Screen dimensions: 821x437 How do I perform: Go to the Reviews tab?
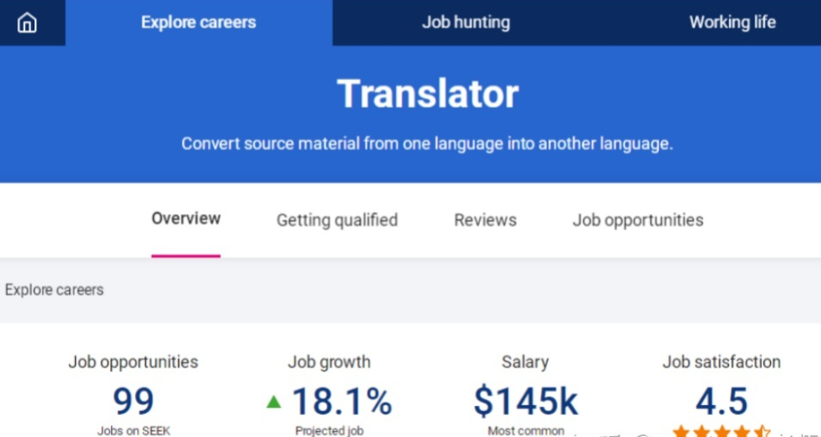click(485, 220)
